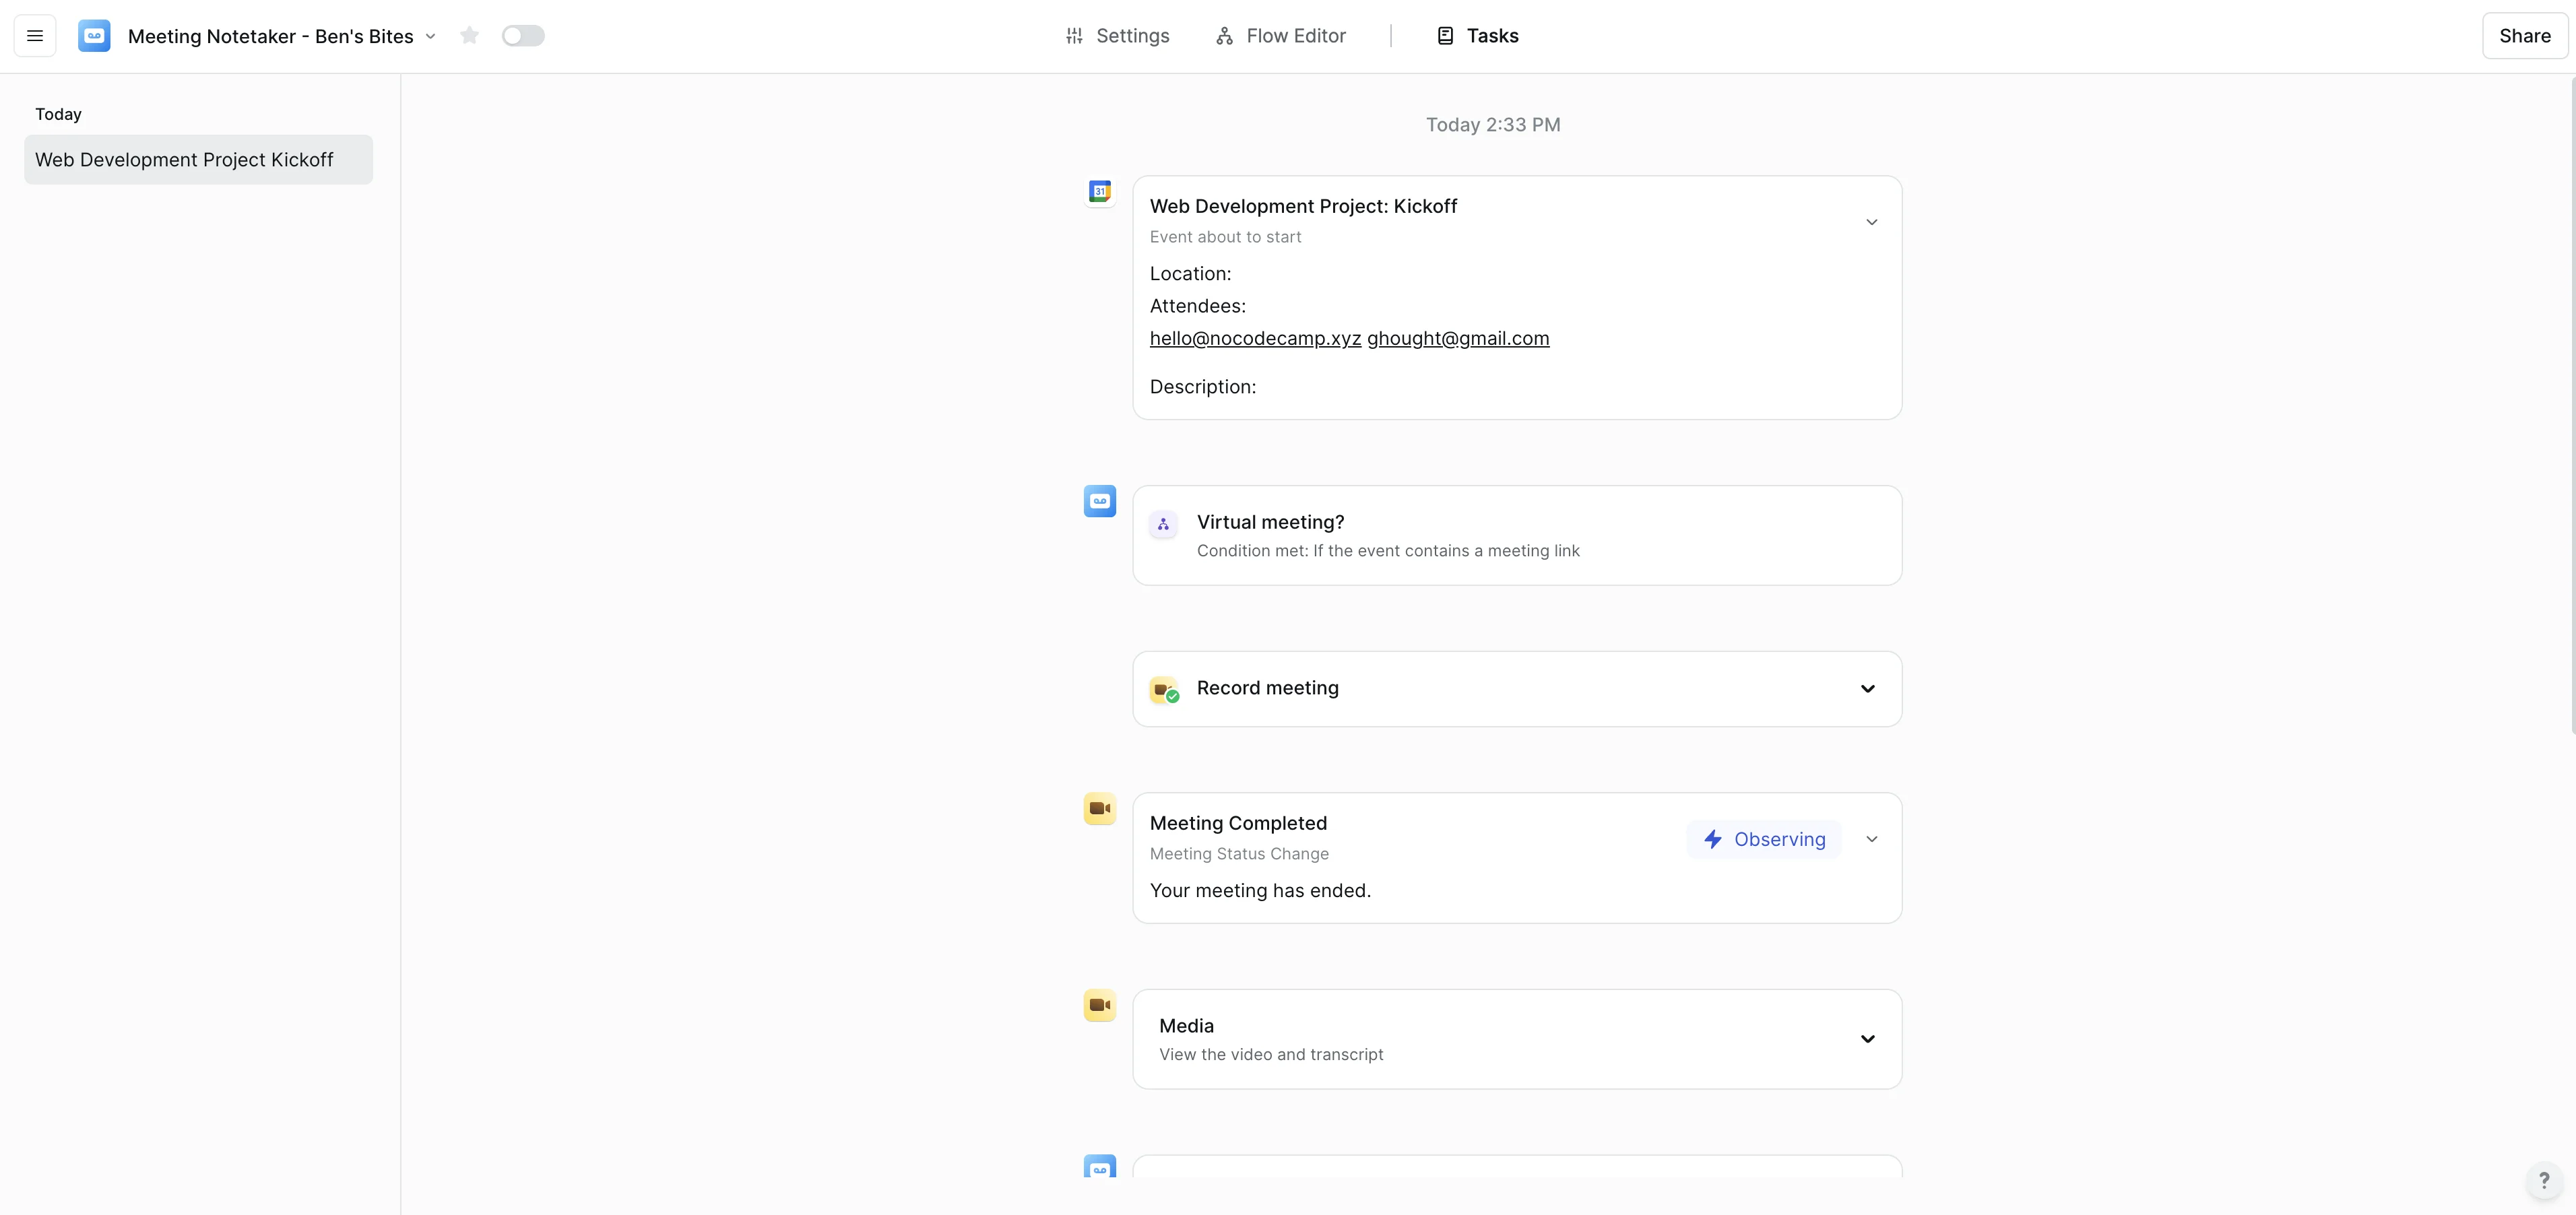
Task: Star the Meeting Notetaker agent as favorite
Action: pos(469,36)
